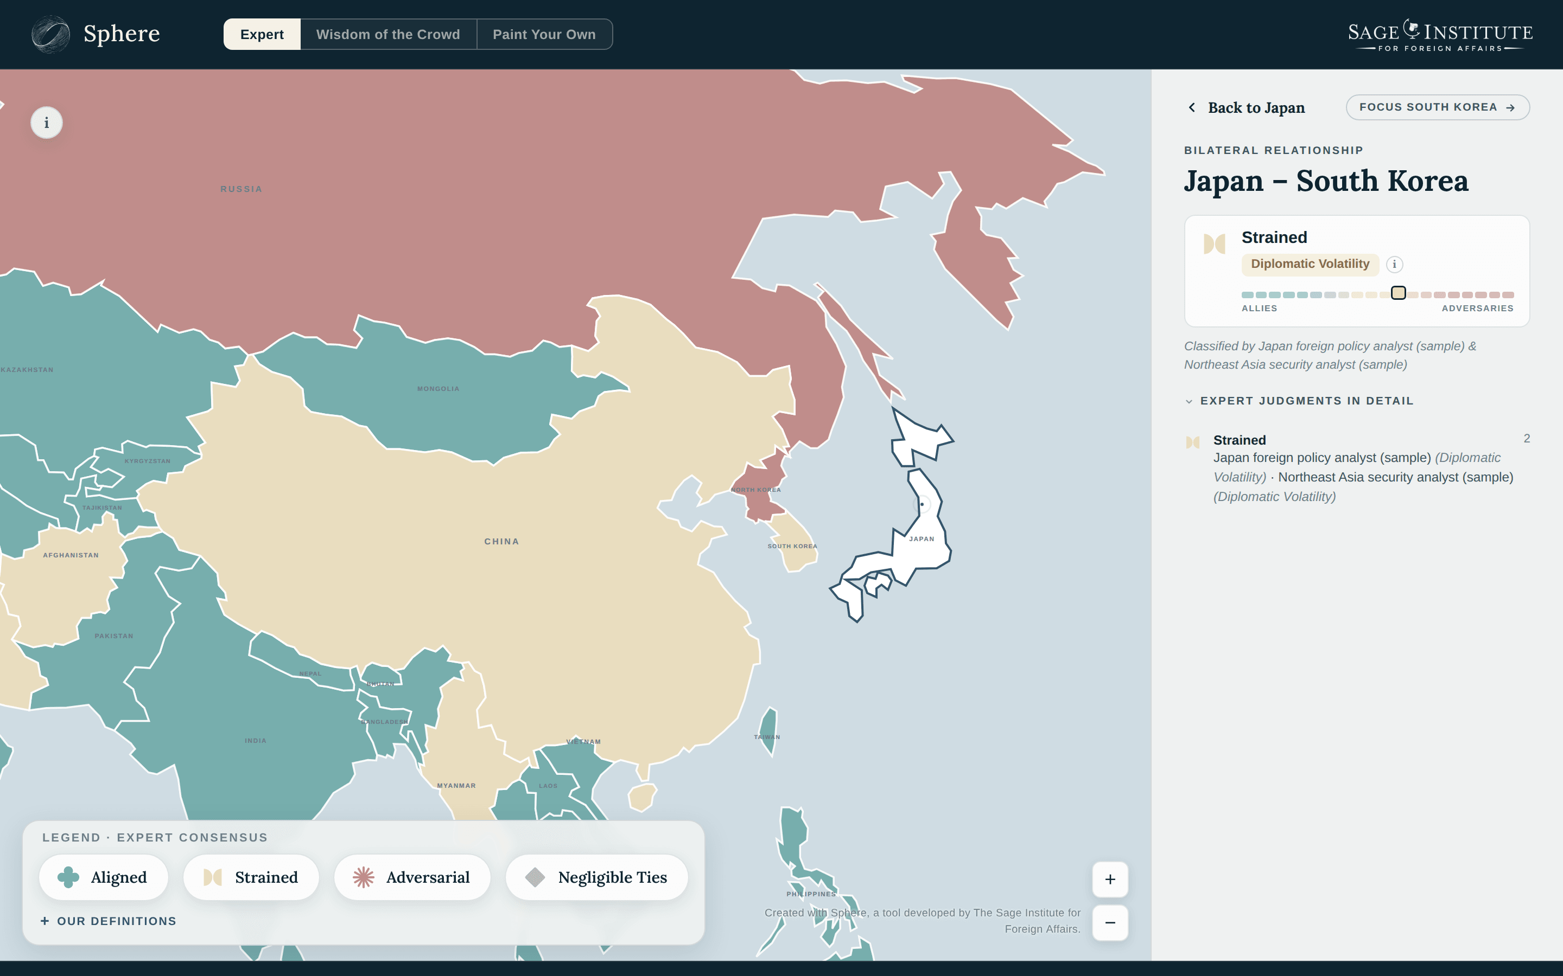Click Created with Sphere attribution text
This screenshot has width=1563, height=976.
(x=922, y=921)
